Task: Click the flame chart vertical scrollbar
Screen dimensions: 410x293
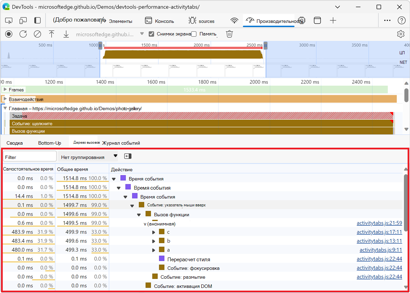Action: click(406, 95)
